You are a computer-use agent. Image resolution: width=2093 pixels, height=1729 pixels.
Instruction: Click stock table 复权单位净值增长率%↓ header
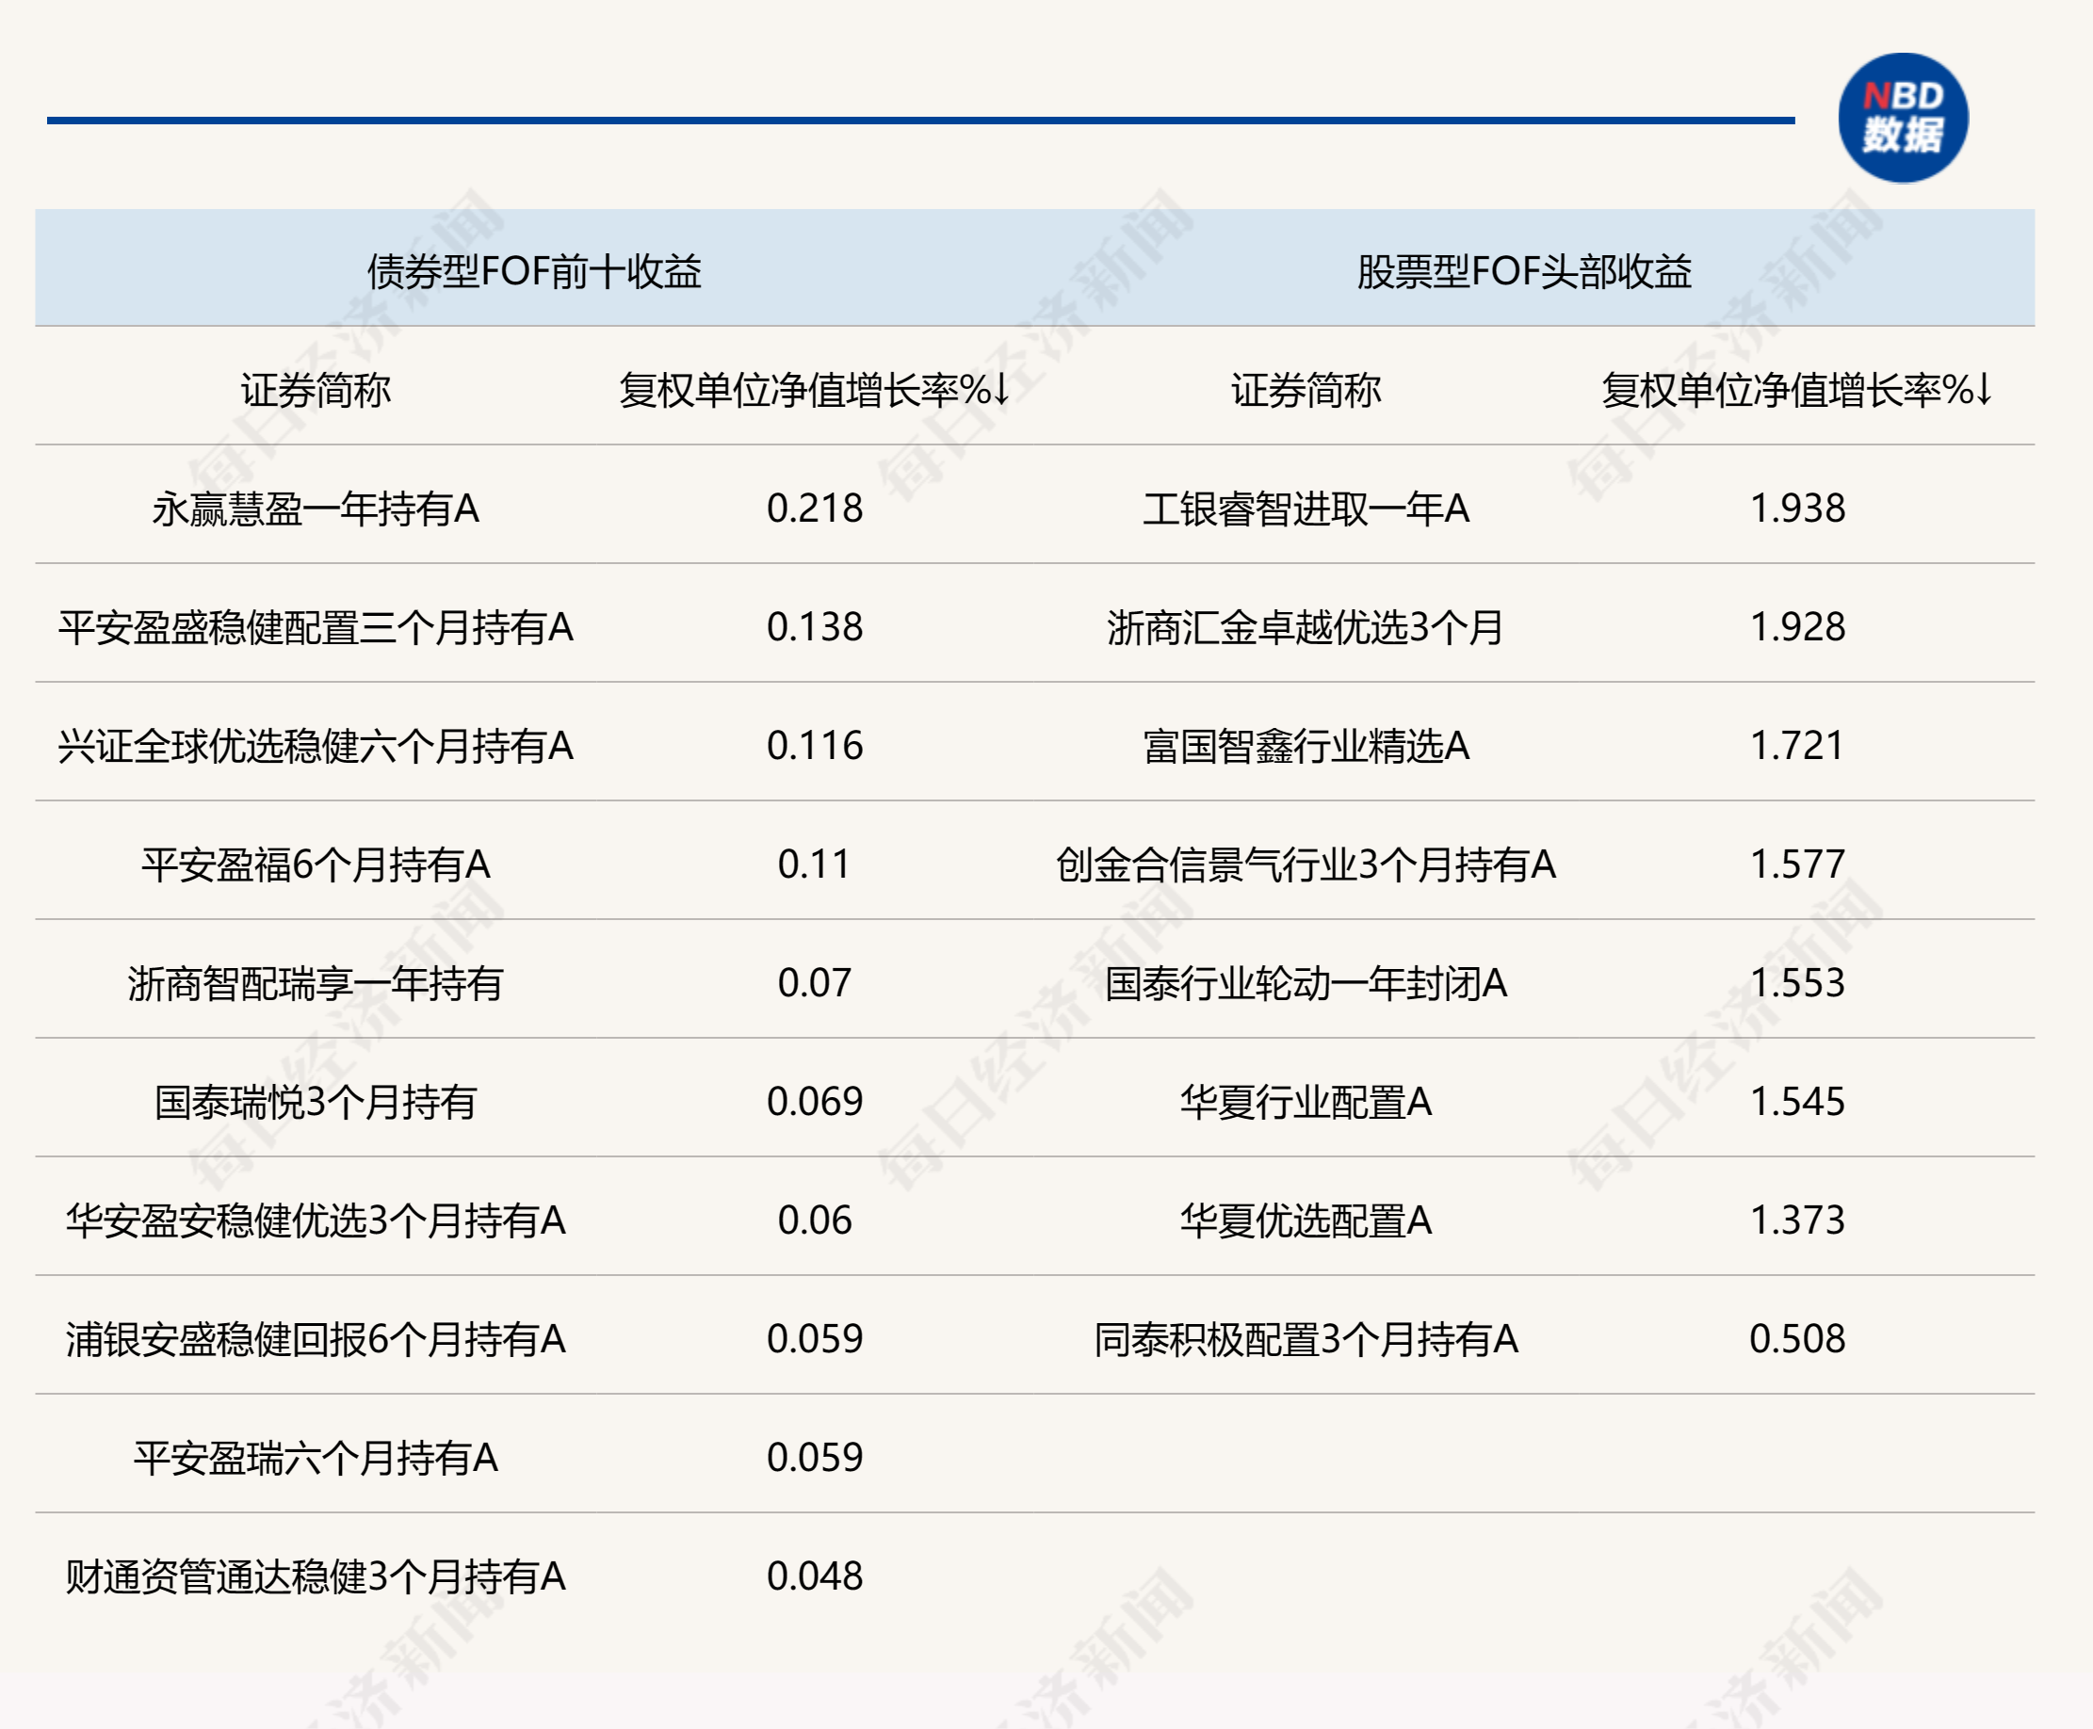click(1797, 390)
